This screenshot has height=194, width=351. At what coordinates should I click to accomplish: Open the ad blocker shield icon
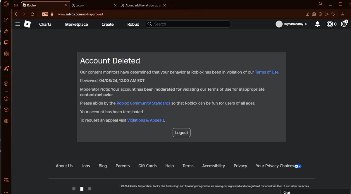321,14
